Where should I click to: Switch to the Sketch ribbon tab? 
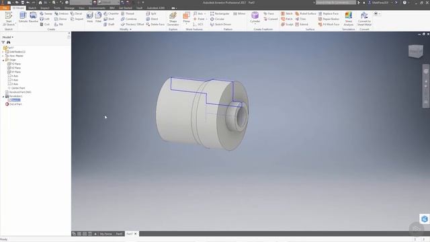(x=32, y=8)
